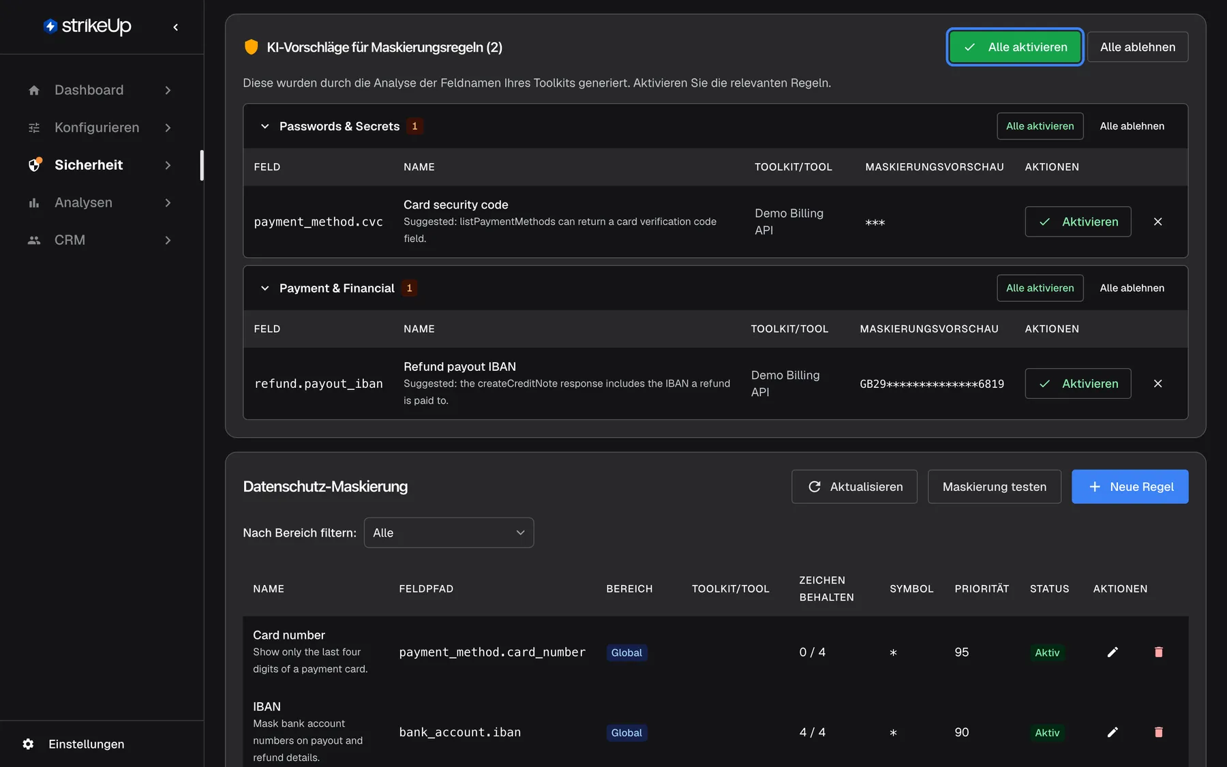Collapse the sidebar with the arrow icon
Image resolution: width=1227 pixels, height=767 pixels.
(x=176, y=27)
